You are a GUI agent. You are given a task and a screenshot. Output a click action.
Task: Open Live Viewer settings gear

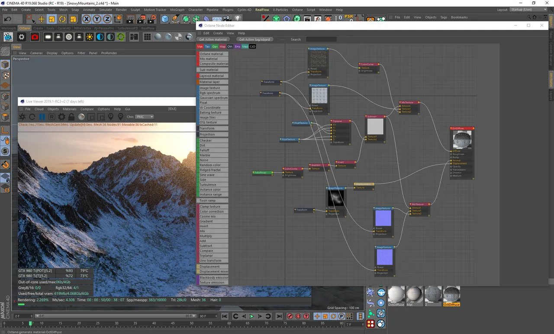61,117
